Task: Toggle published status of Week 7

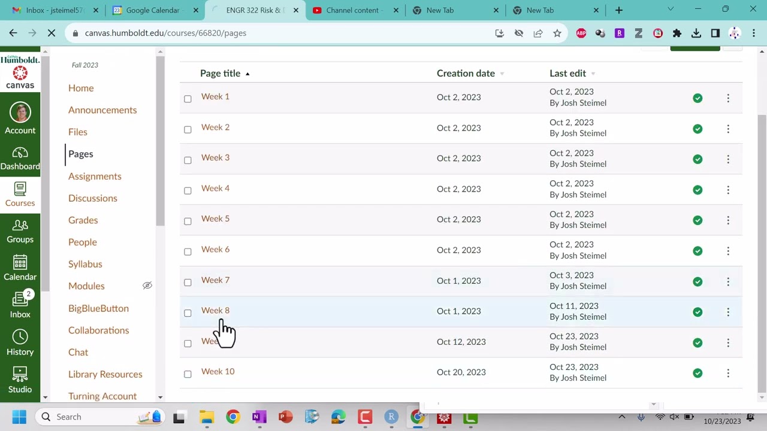Action: [697, 281]
